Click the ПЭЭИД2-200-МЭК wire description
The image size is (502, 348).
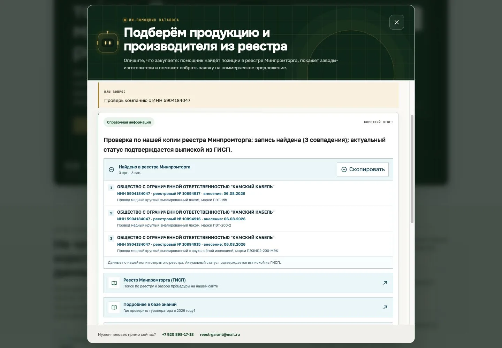coord(198,251)
